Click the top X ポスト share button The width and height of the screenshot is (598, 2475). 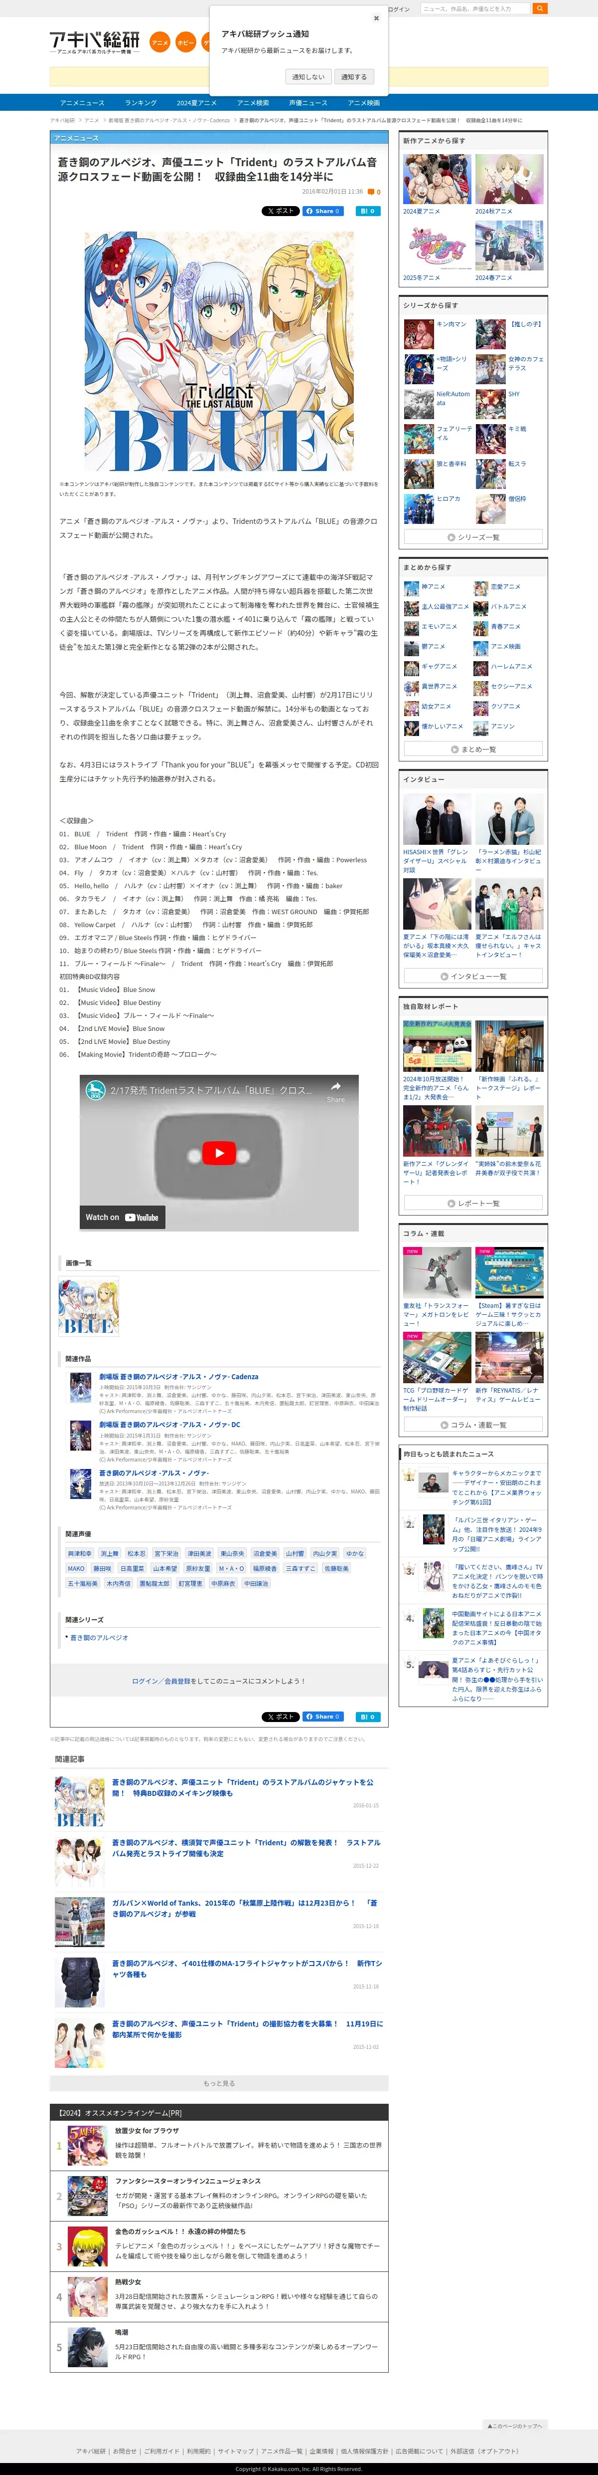tap(280, 211)
